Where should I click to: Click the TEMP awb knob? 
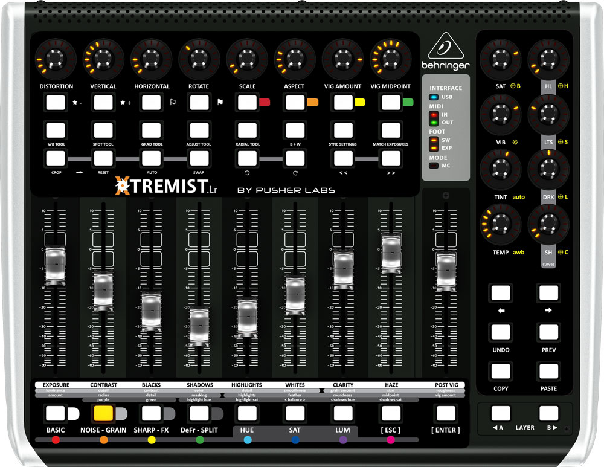tap(501, 224)
